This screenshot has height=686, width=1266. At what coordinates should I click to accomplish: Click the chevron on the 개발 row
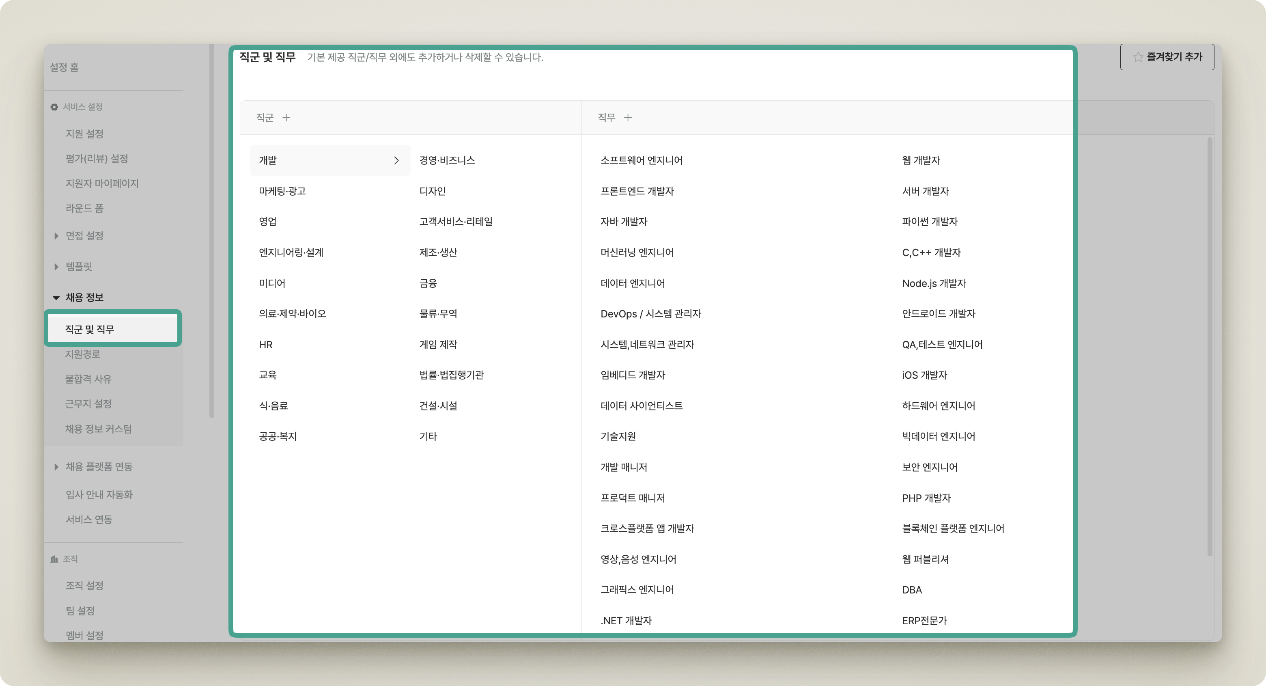[x=396, y=160]
